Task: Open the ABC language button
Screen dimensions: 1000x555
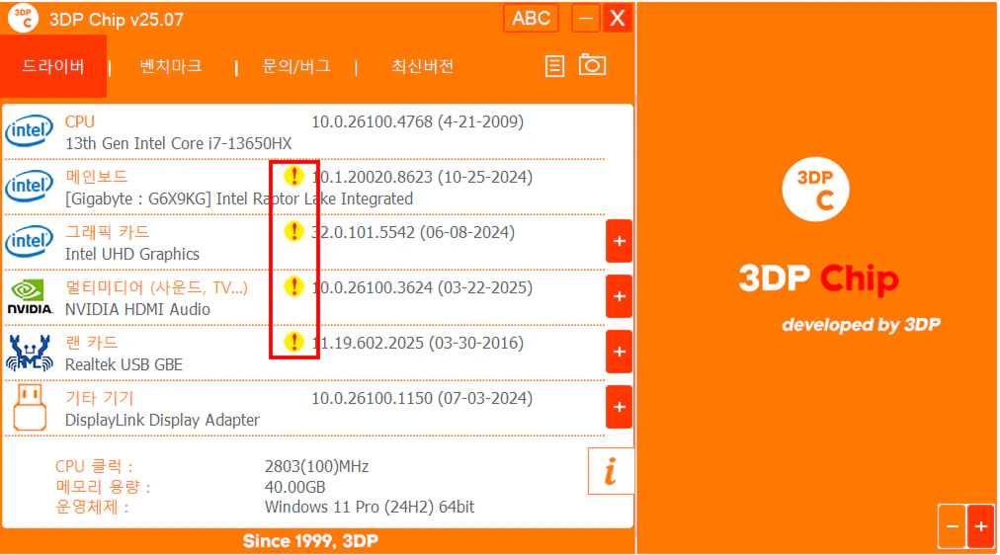Action: [531, 18]
